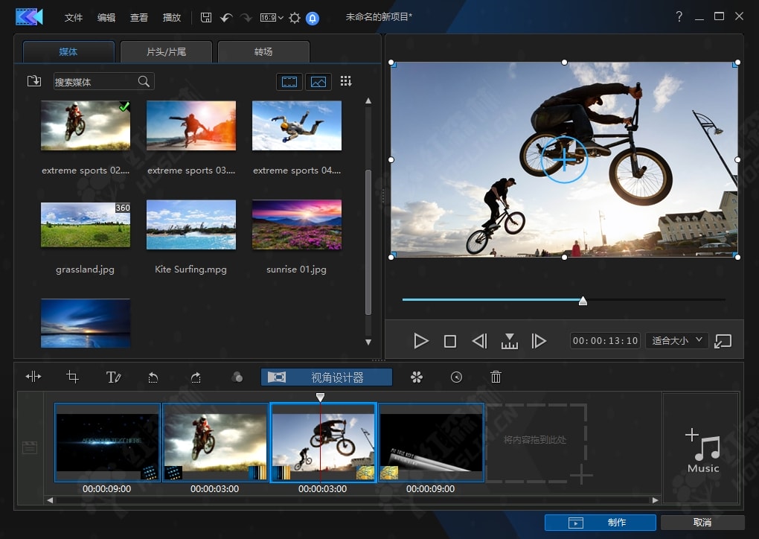Open the 16:9 aspect ratio dropdown
Viewport: 759px width, 539px height.
(271, 17)
